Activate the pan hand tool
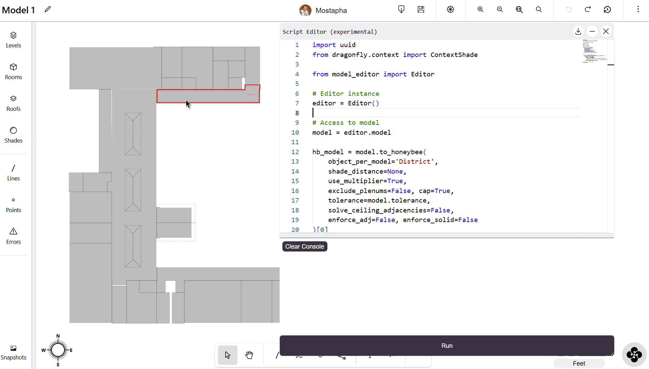This screenshot has height=369, width=649. [249, 355]
